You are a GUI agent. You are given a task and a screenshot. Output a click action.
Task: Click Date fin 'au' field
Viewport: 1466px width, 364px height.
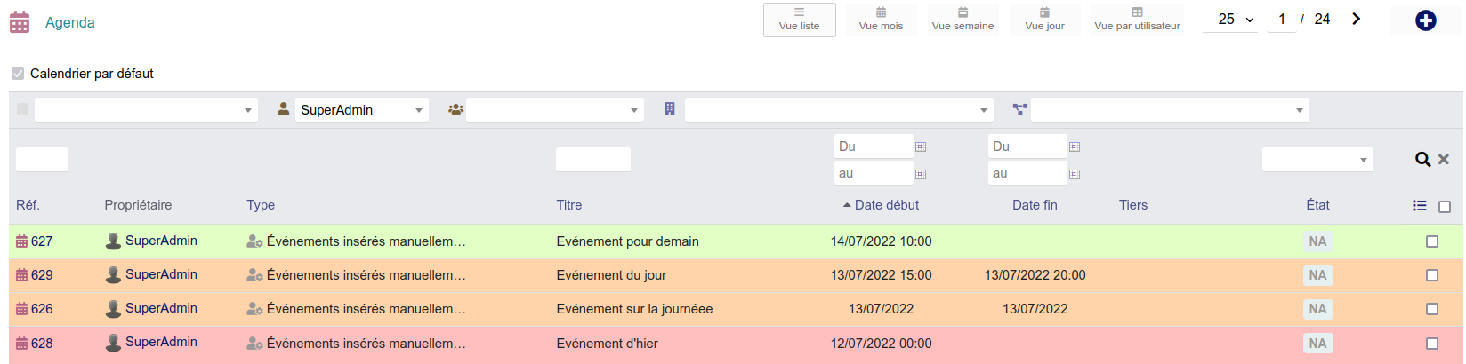[1027, 173]
